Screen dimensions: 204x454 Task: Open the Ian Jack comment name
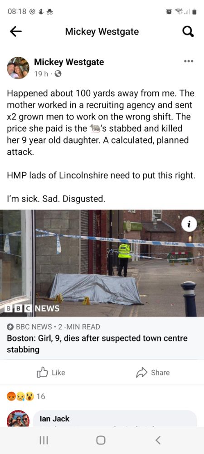pos(54,419)
